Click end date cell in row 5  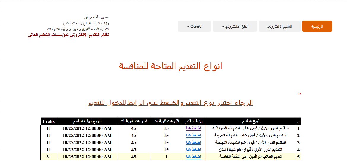click(87, 157)
